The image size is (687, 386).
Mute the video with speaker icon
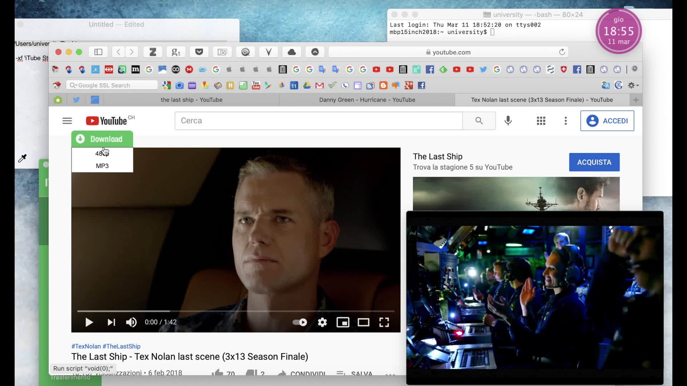(x=131, y=322)
